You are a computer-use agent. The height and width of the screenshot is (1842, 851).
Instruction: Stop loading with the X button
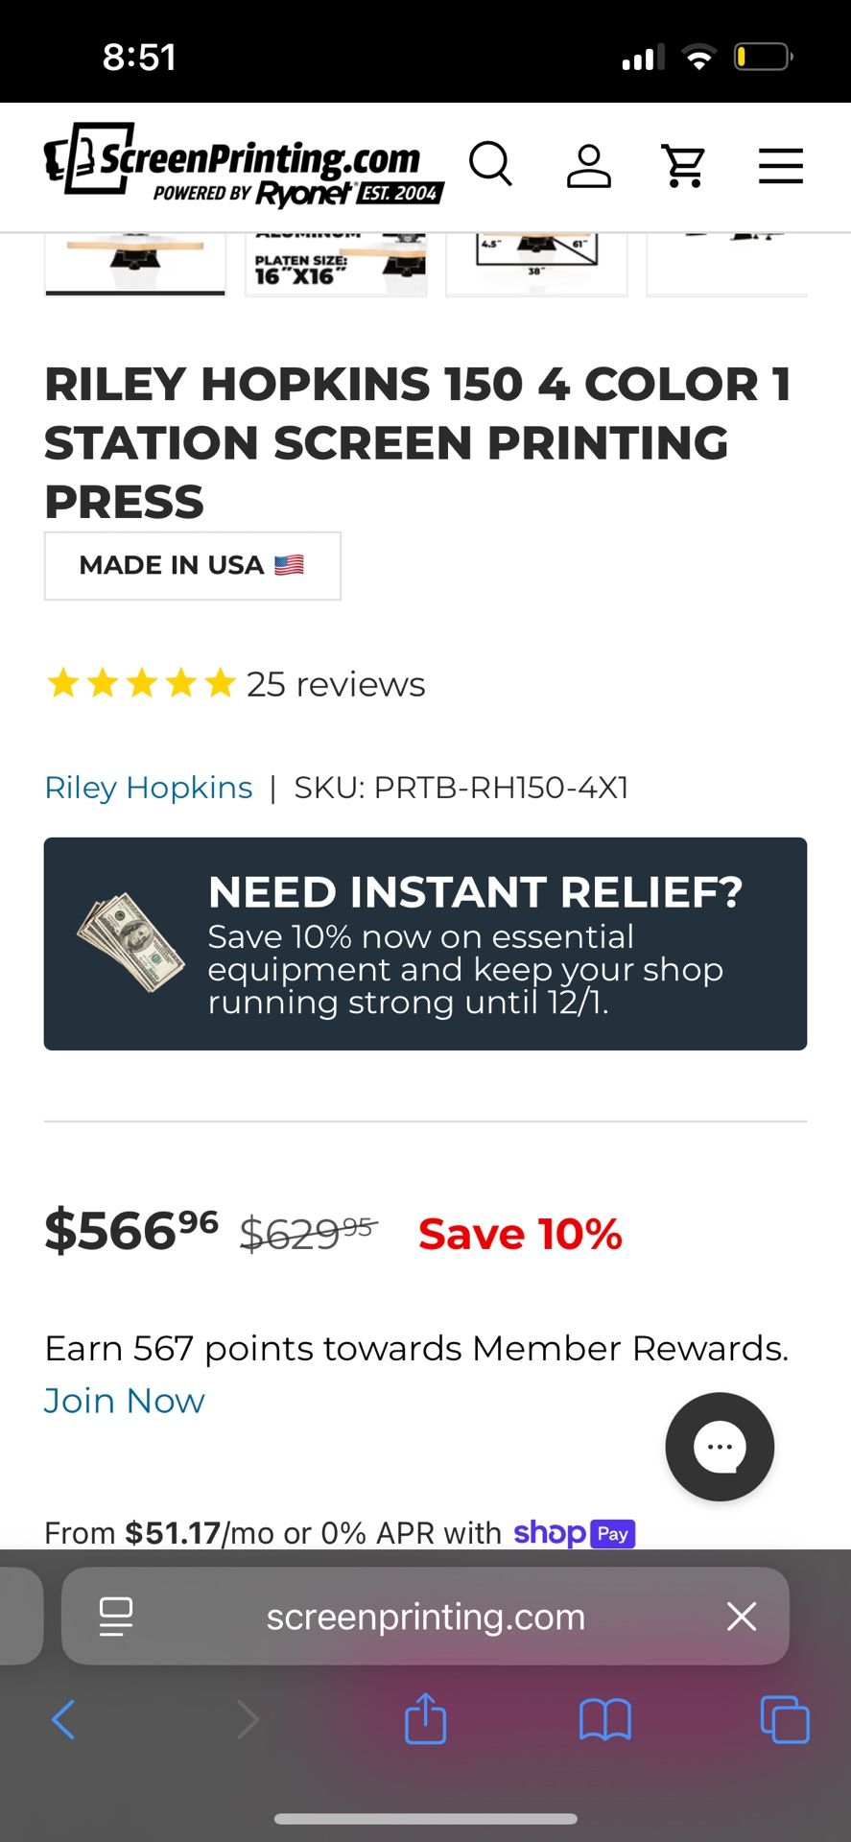[742, 1617]
